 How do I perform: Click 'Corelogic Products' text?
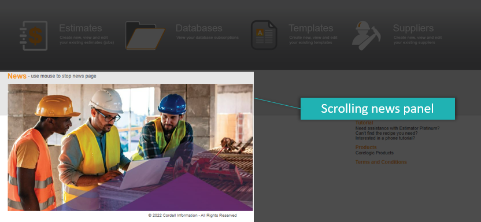[x=374, y=153]
